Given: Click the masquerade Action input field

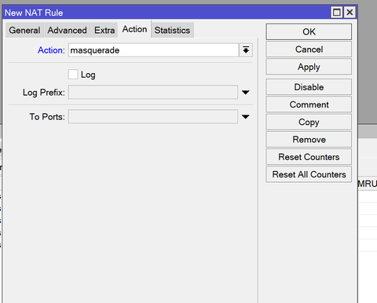Looking at the screenshot, I should (153, 50).
